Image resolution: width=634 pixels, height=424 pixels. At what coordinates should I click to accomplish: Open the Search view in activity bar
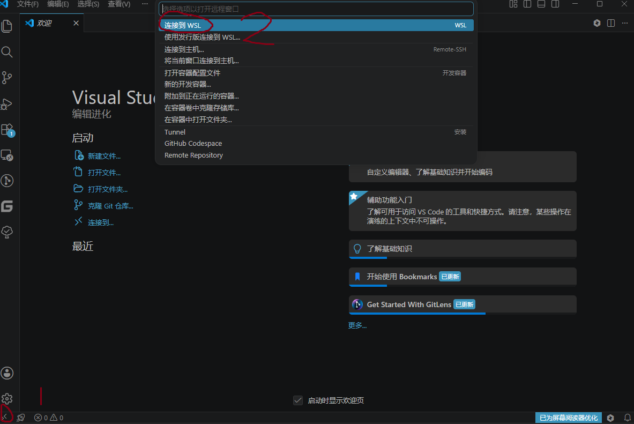coord(8,52)
